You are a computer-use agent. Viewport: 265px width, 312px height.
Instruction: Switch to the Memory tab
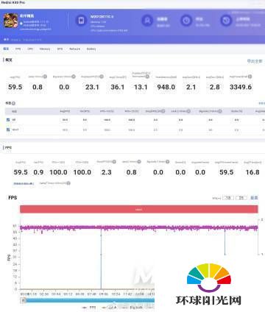pyautogui.click(x=45, y=49)
